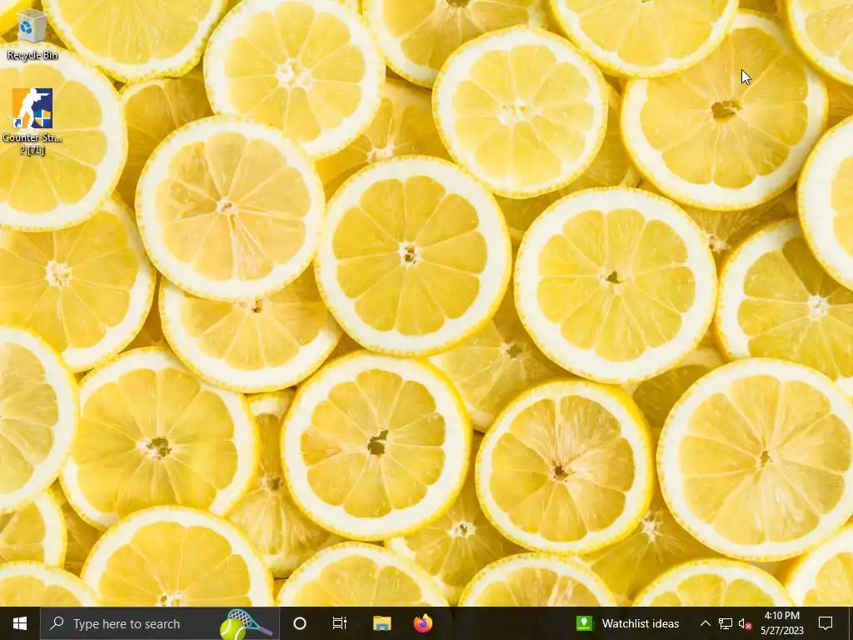The width and height of the screenshot is (853, 640).
Task: Launch File Explorer from the taskbar
Action: [382, 623]
